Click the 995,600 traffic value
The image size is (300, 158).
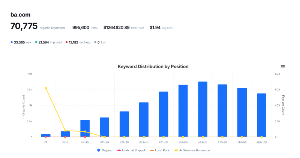[x=81, y=27]
